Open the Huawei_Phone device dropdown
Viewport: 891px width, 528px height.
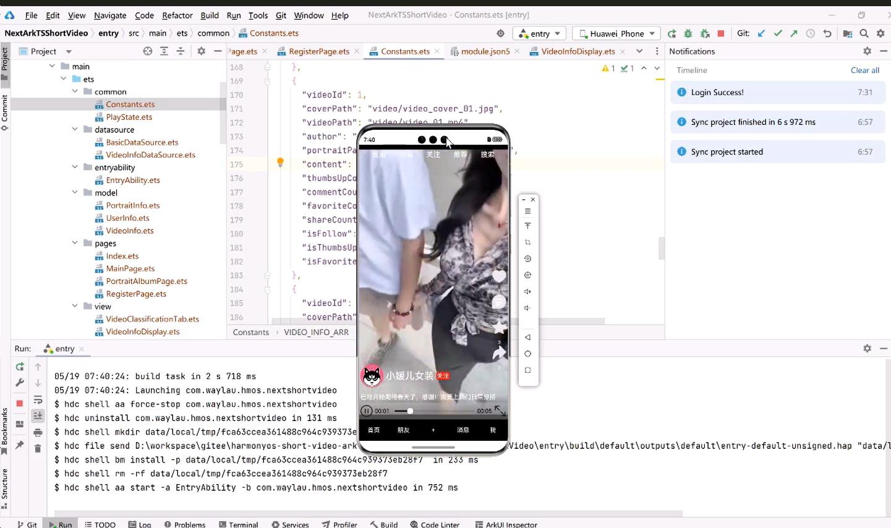click(x=616, y=33)
